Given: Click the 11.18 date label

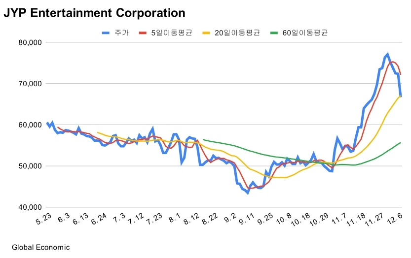Looking at the screenshot, I should tap(356, 220).
